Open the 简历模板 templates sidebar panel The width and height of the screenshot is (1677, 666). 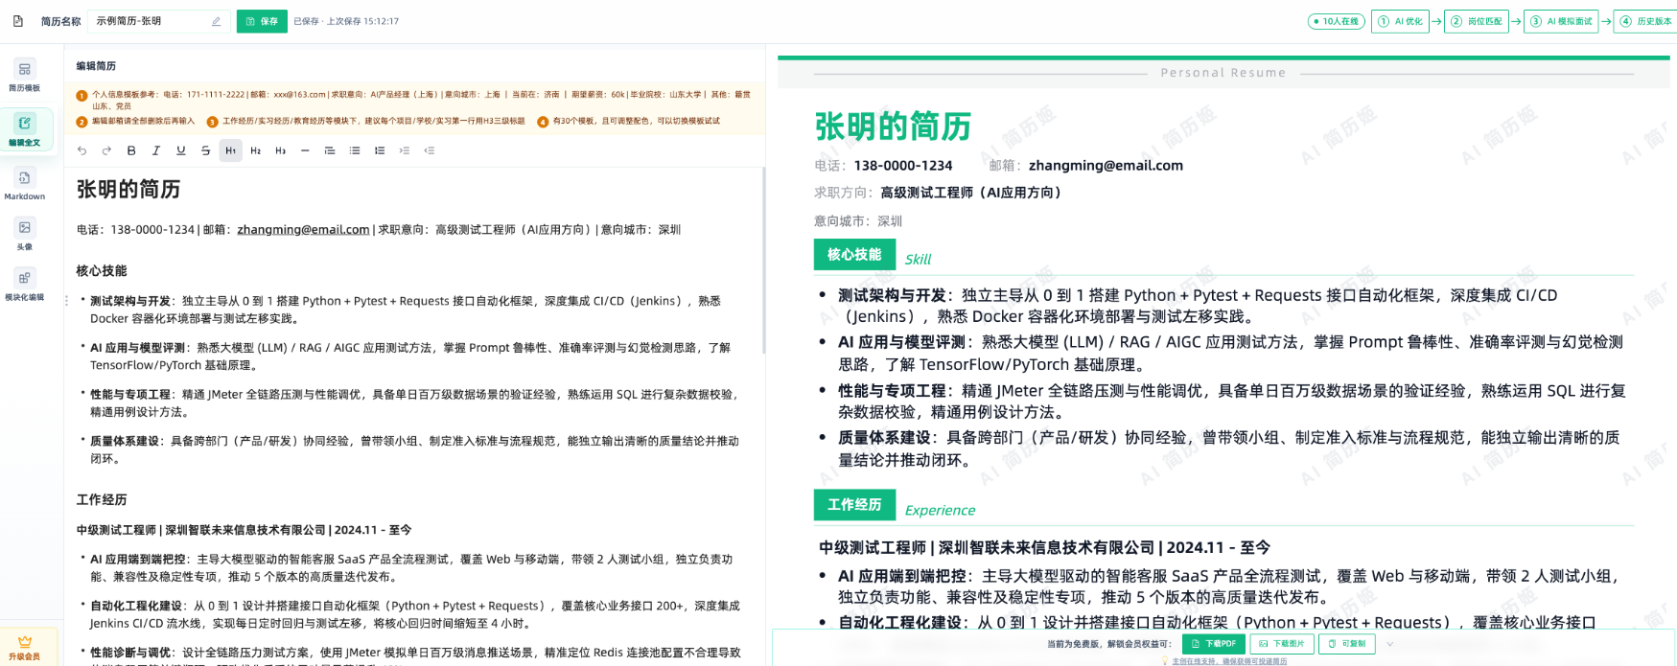(25, 76)
